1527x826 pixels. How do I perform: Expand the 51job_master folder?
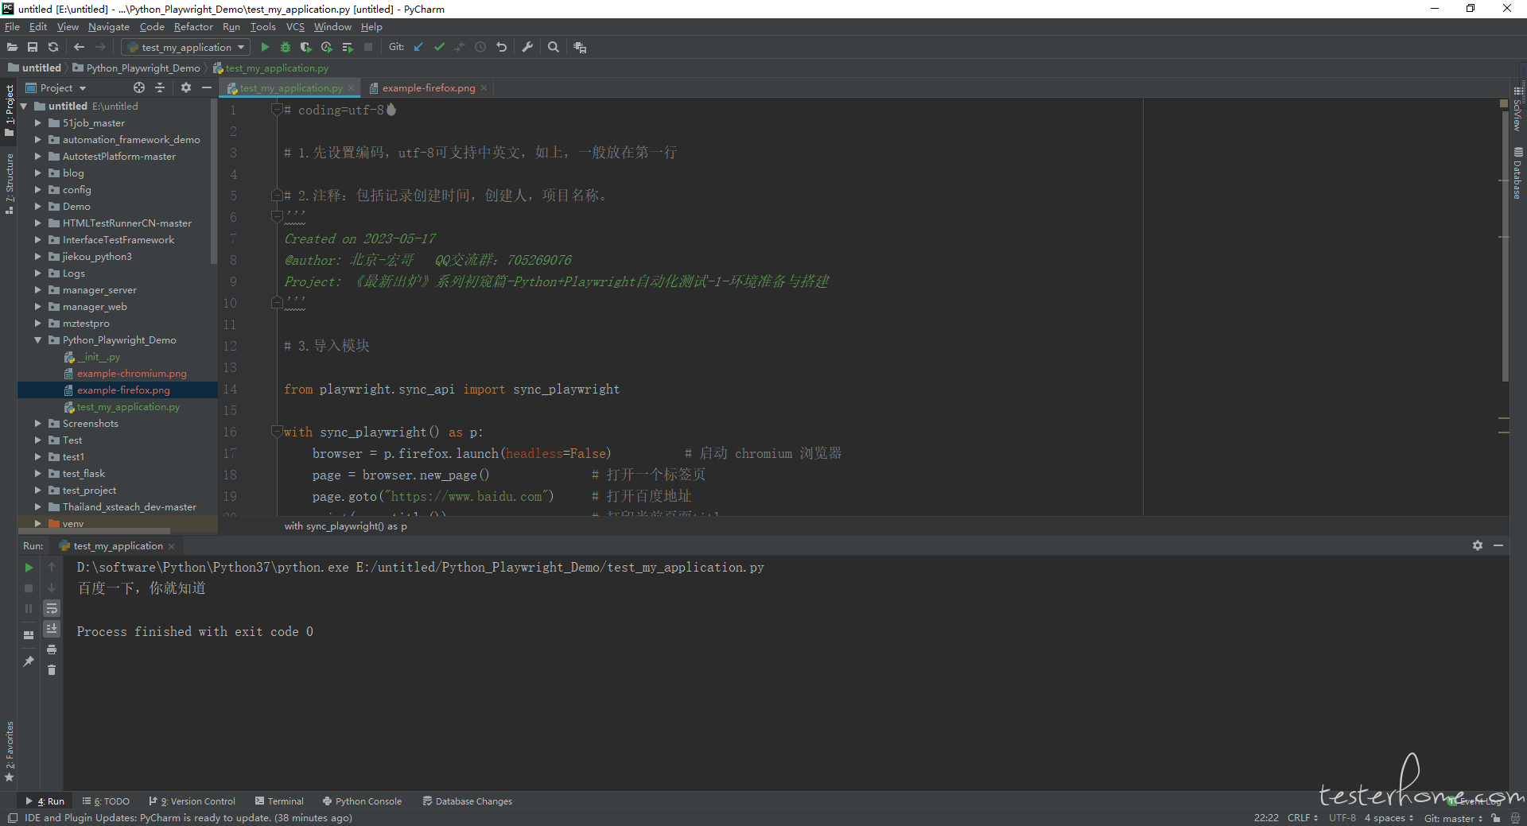pyautogui.click(x=37, y=123)
